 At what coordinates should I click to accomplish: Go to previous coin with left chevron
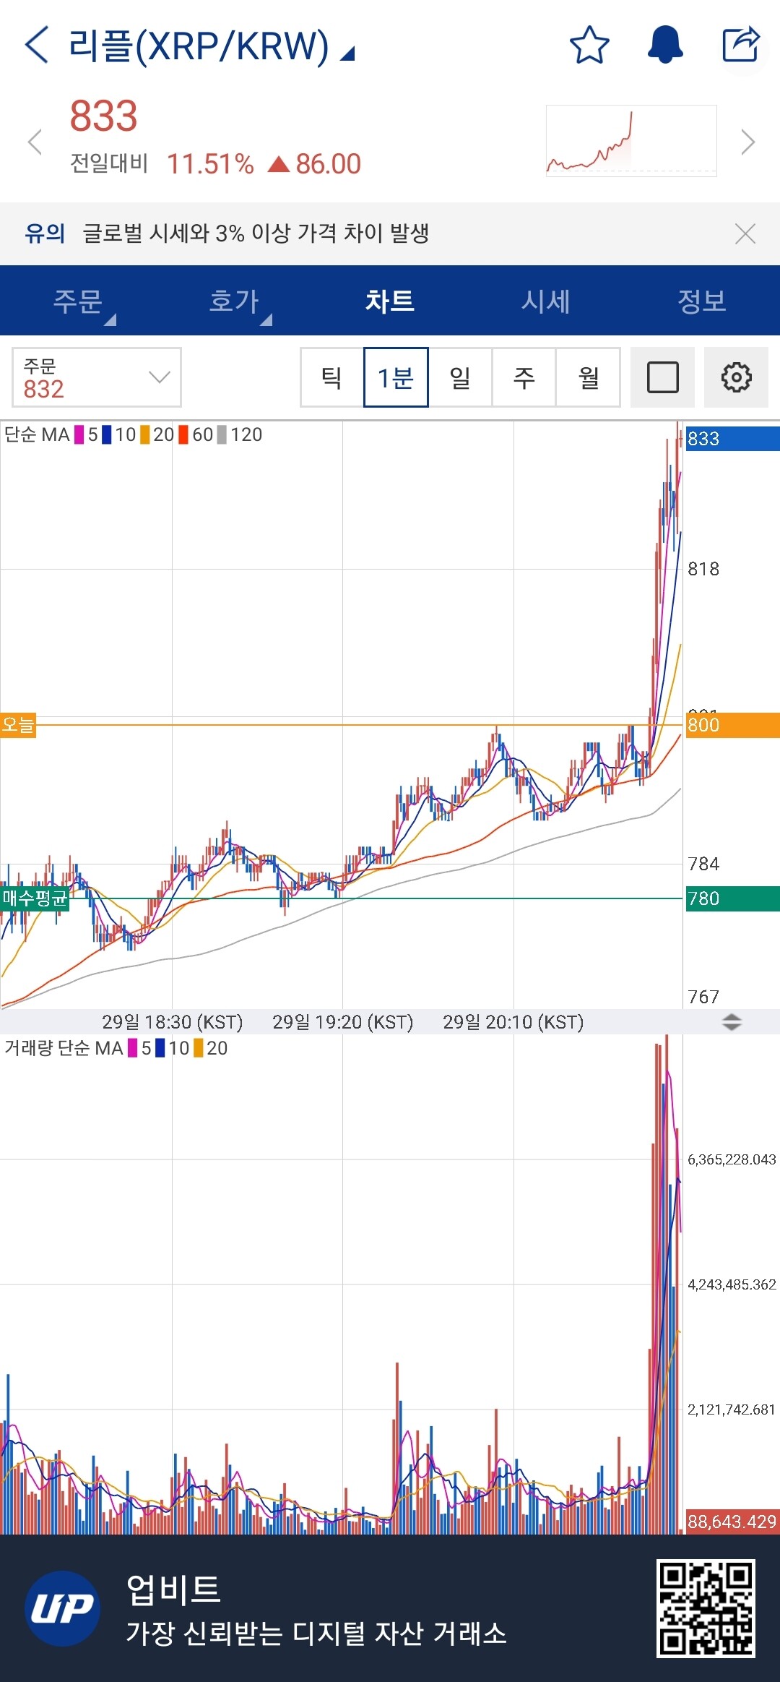(x=35, y=142)
